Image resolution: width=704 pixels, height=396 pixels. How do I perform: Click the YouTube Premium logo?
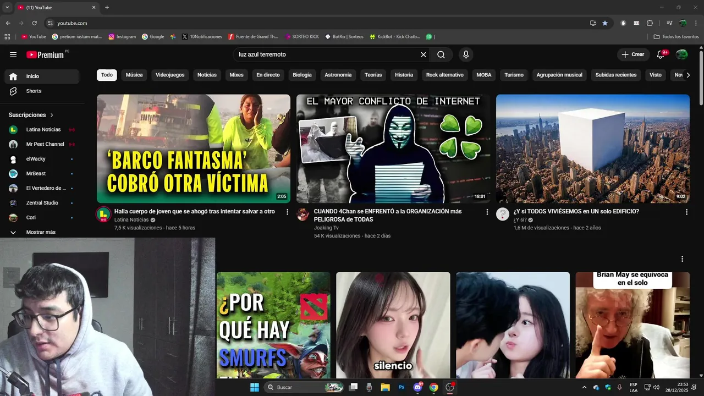(x=45, y=54)
